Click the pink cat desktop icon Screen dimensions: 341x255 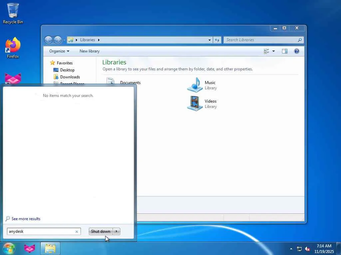click(x=13, y=78)
